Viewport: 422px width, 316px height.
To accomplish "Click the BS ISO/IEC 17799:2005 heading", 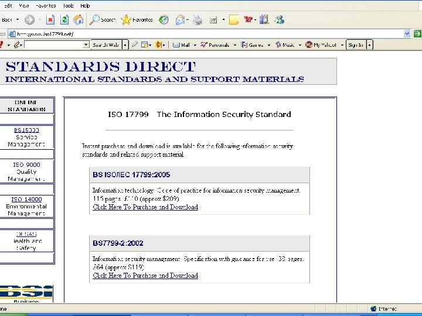I will 131,175.
